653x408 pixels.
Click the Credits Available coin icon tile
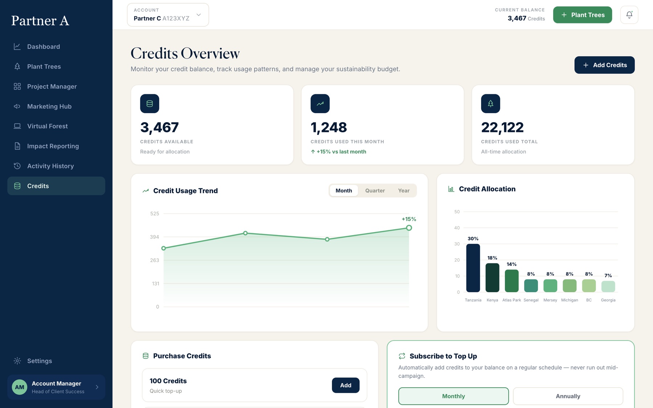[149, 104]
